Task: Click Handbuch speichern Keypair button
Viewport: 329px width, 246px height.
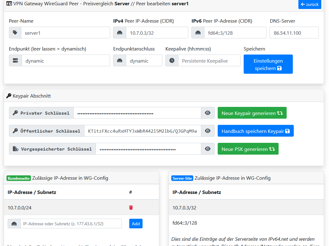Action: (255, 131)
